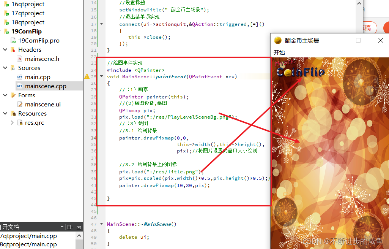
Task: Click the Forms folder icon
Action: click(x=13, y=95)
